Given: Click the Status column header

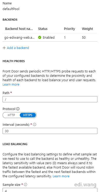Looking at the screenshot, I should [43, 29].
